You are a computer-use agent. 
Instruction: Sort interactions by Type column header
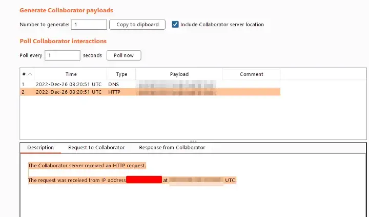pyautogui.click(x=121, y=74)
